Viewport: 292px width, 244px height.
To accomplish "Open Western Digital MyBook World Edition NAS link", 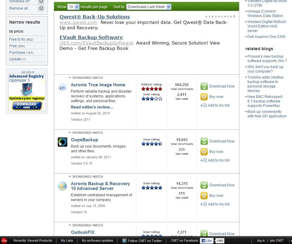I will 267,26.
